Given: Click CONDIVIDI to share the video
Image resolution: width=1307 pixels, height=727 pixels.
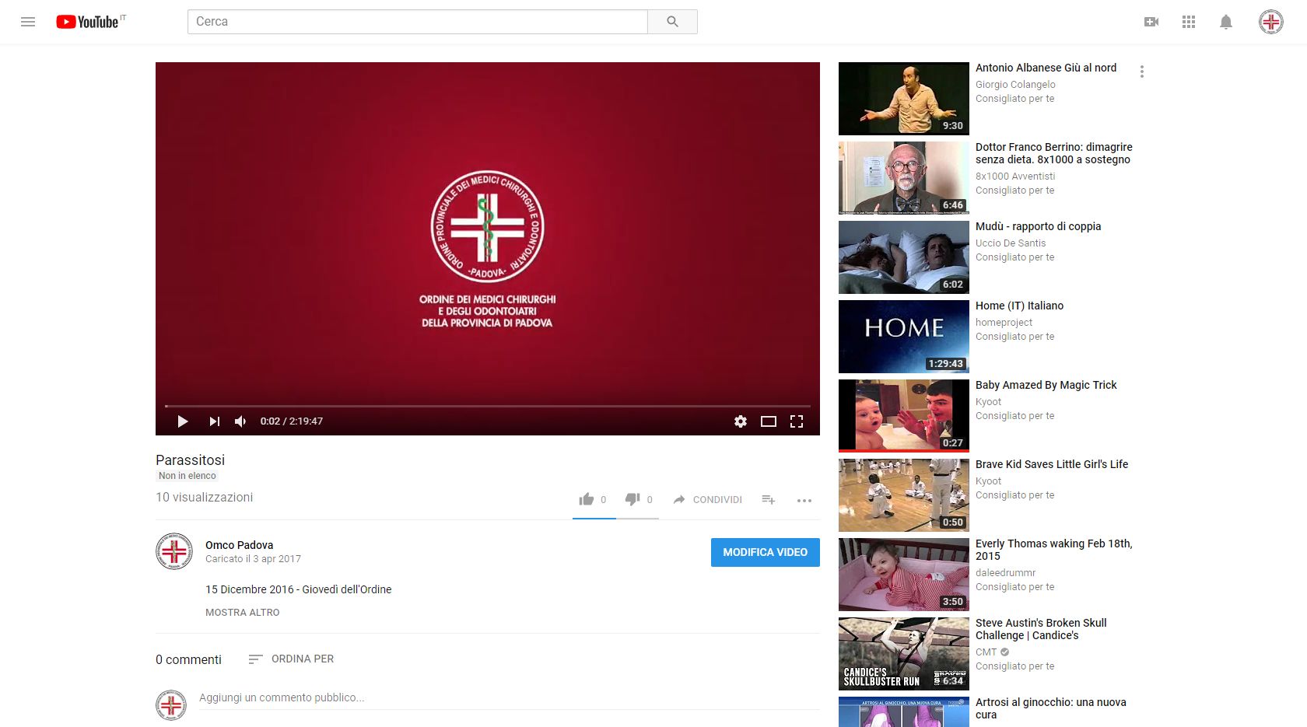Looking at the screenshot, I should pyautogui.click(x=708, y=500).
